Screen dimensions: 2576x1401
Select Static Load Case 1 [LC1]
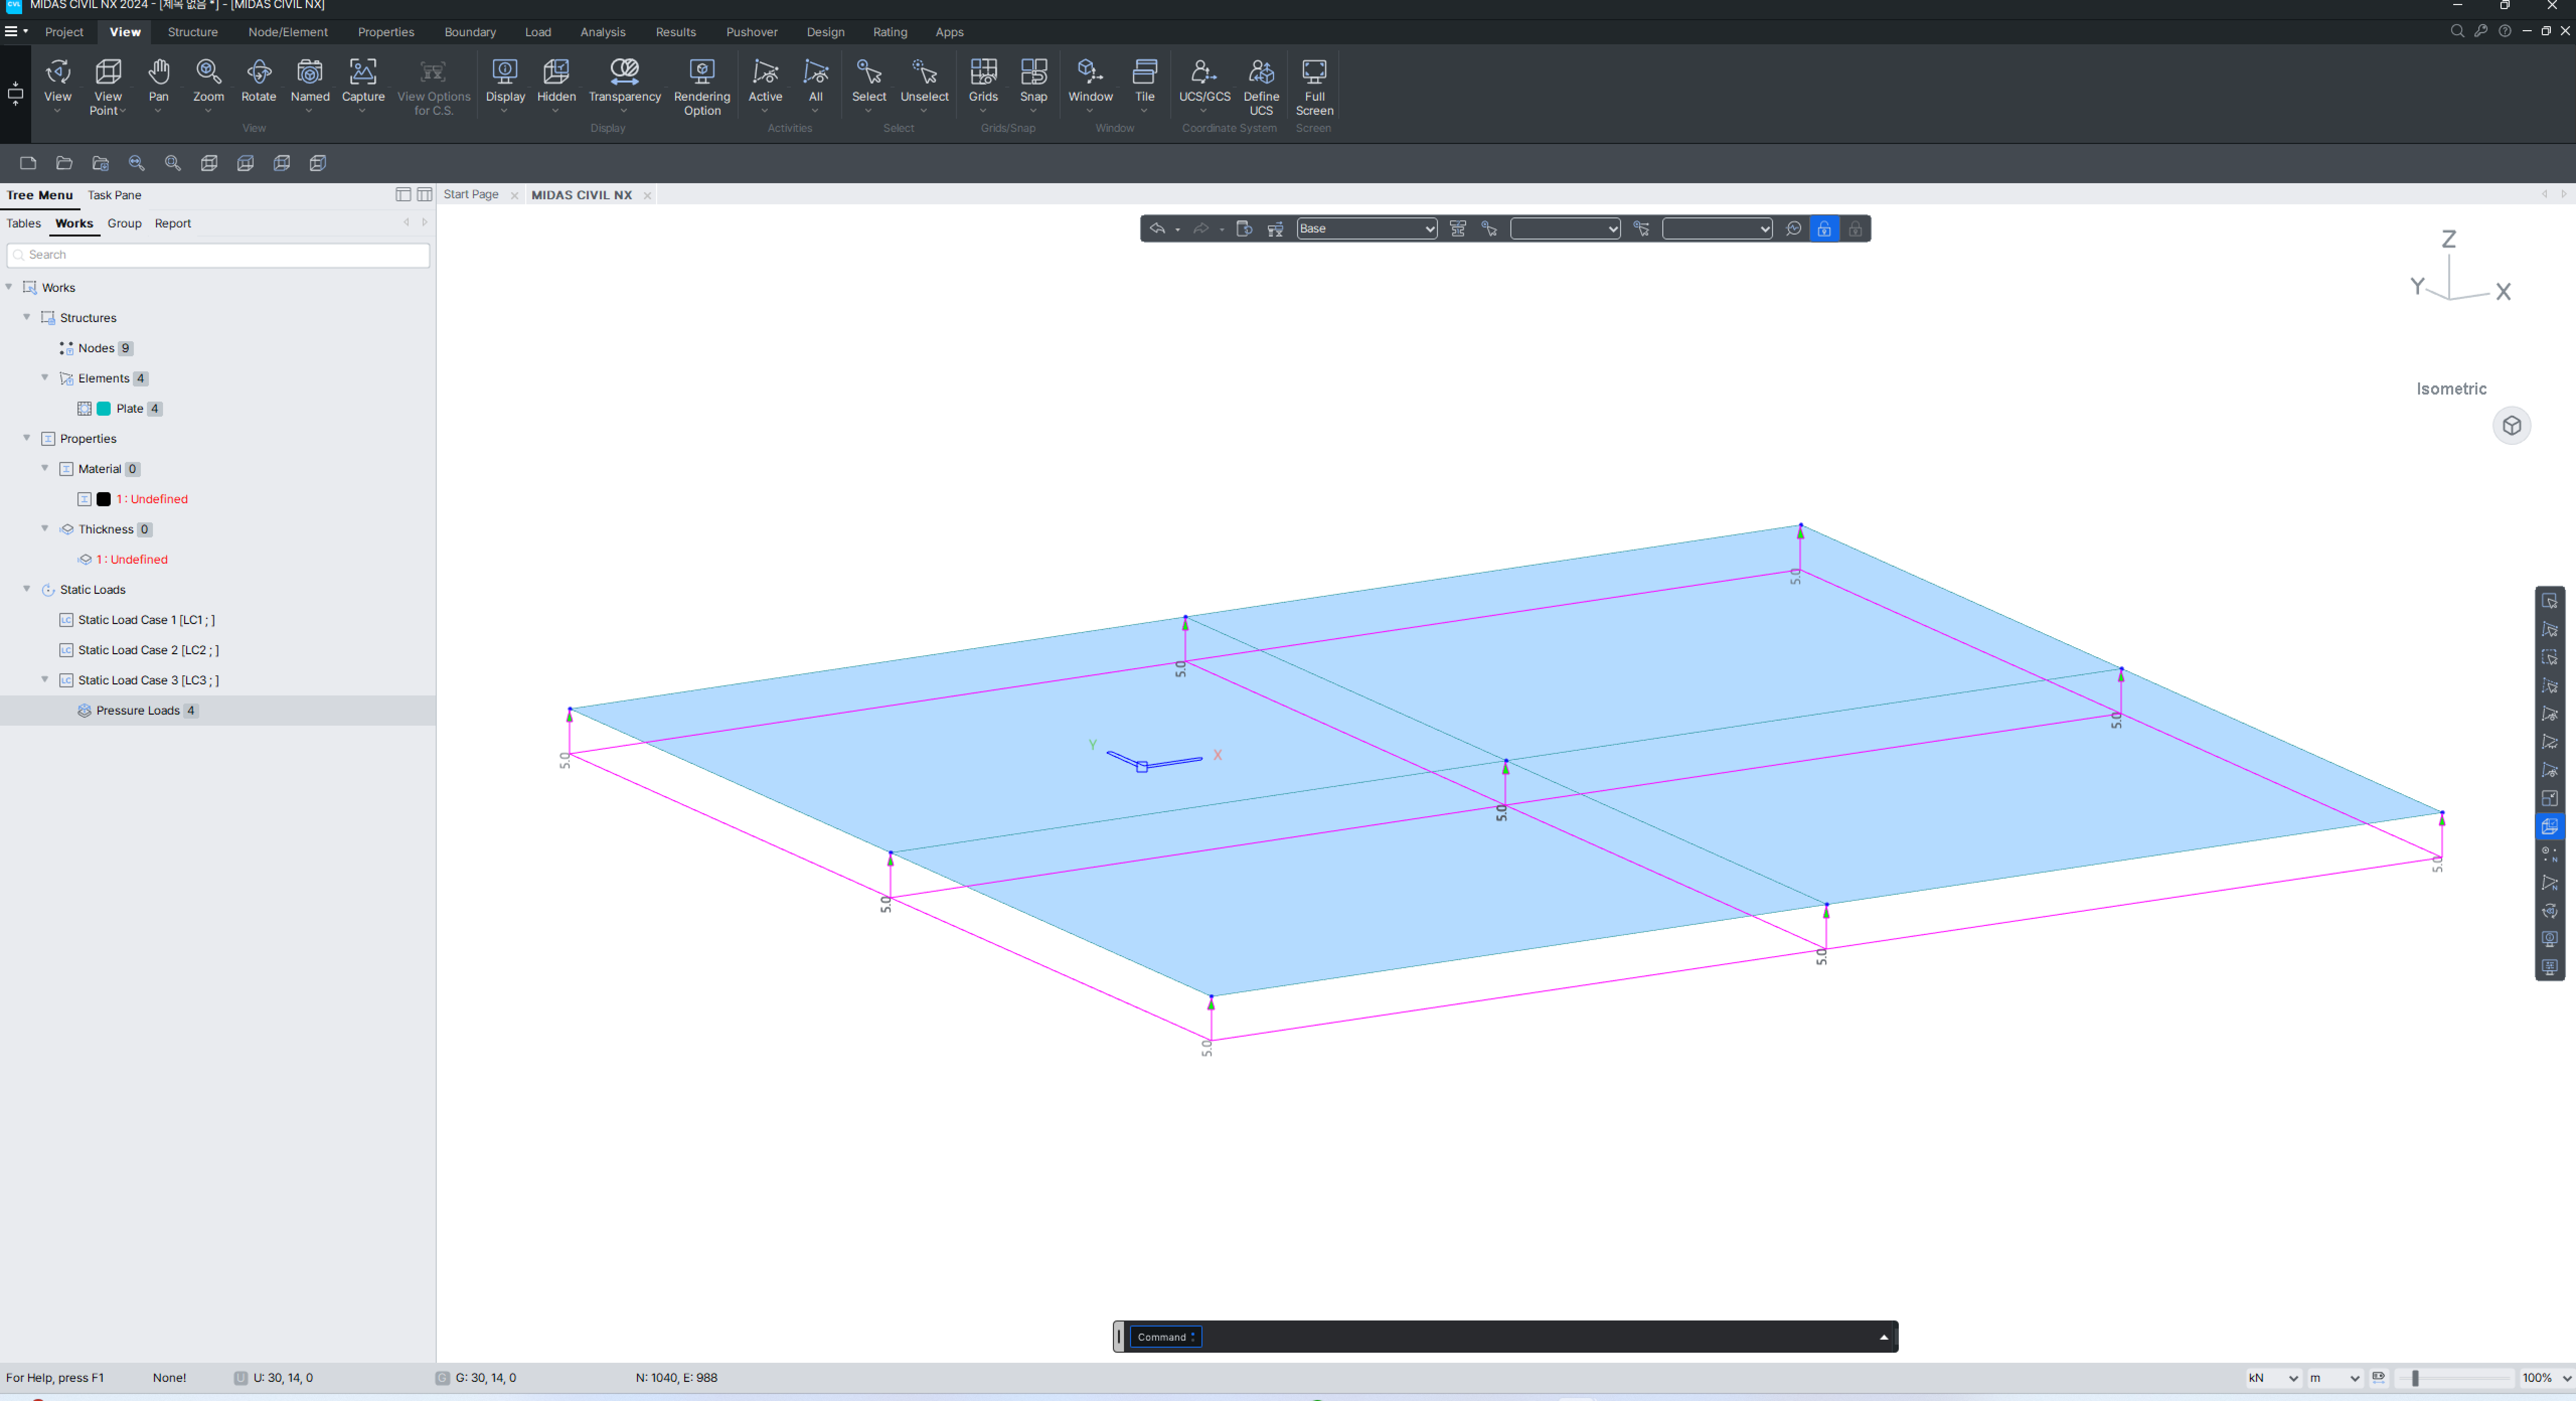[x=146, y=620]
